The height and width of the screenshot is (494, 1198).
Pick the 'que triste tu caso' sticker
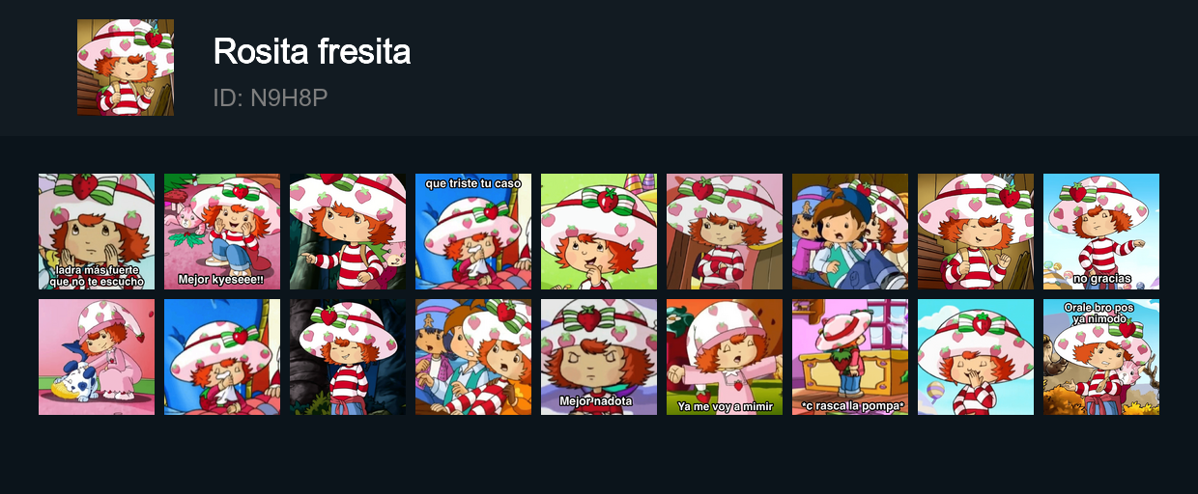[473, 232]
